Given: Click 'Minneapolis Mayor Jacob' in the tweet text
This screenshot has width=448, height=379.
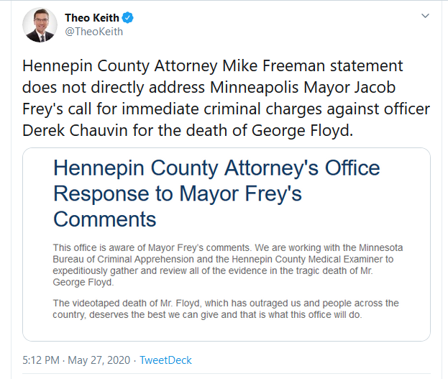Looking at the screenshot, I should pyautogui.click(x=324, y=88).
